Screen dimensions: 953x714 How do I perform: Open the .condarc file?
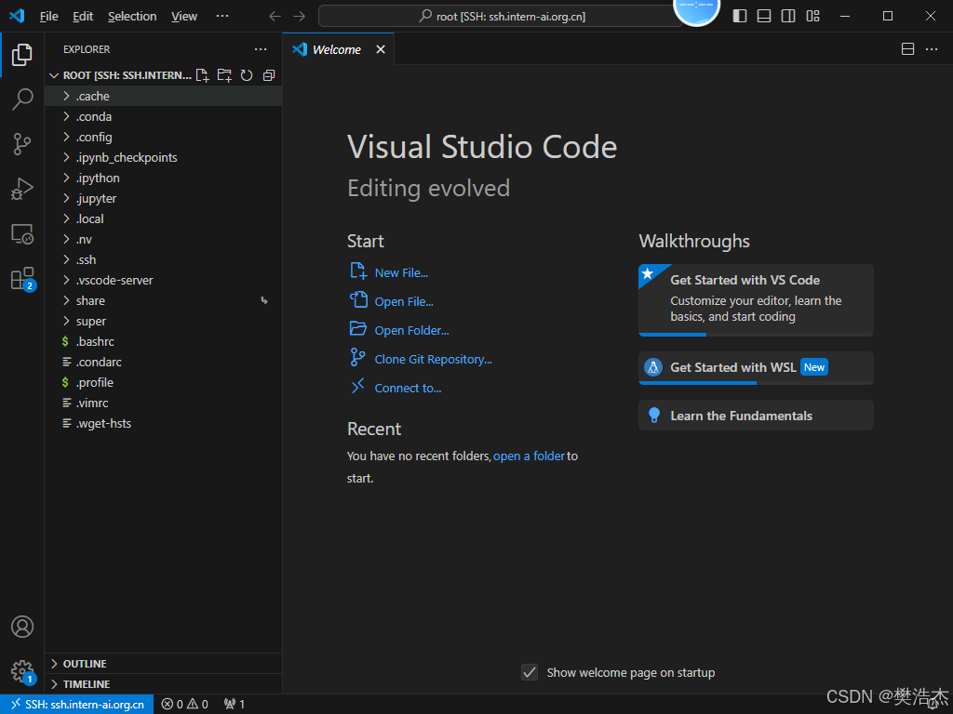coord(163,362)
